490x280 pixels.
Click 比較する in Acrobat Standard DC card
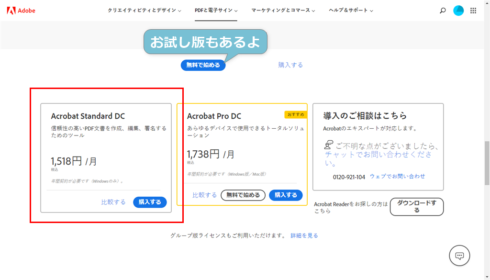(113, 202)
